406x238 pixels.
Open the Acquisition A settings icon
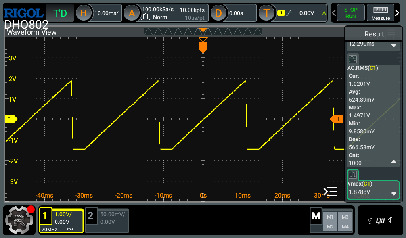pyautogui.click(x=132, y=13)
